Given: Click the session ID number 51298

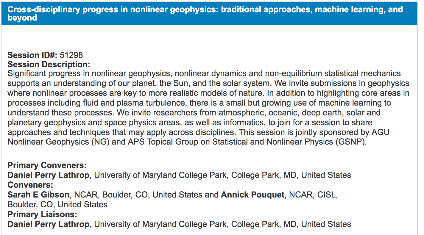Looking at the screenshot, I should pyautogui.click(x=71, y=55).
